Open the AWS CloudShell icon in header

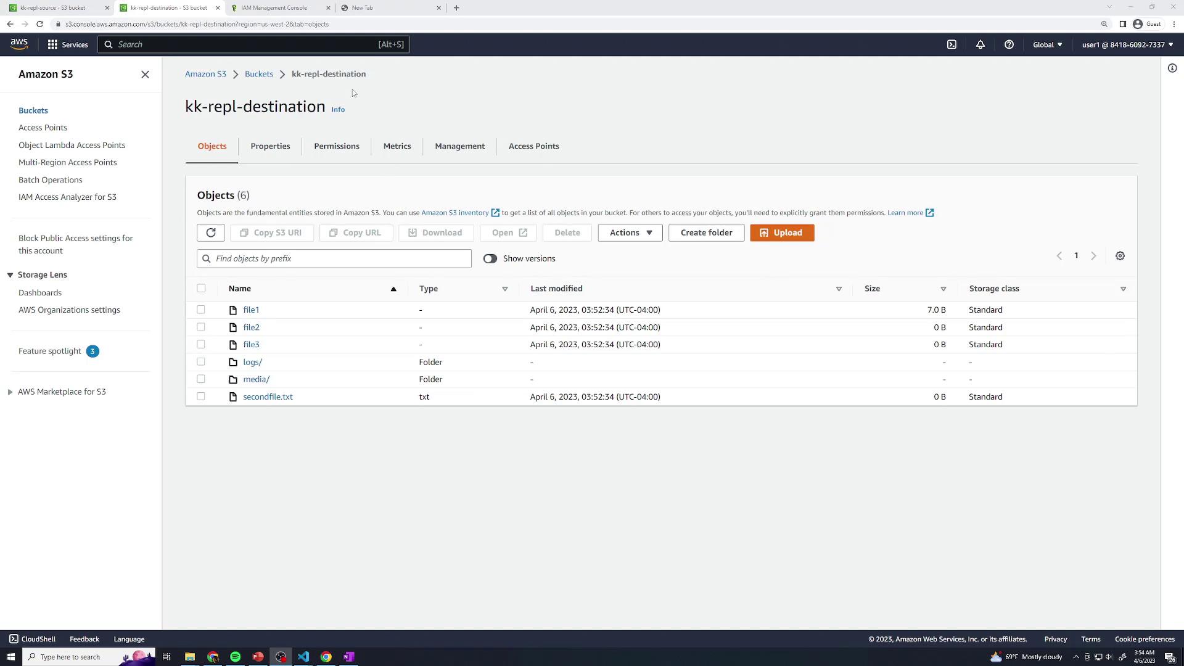click(x=952, y=44)
